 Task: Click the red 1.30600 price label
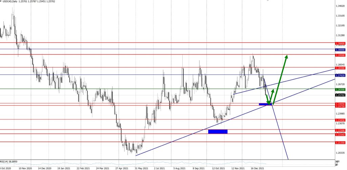pos(340,43)
